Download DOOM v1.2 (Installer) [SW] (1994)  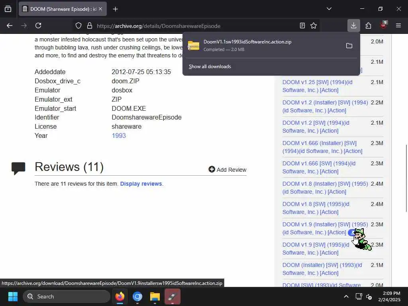(x=325, y=106)
